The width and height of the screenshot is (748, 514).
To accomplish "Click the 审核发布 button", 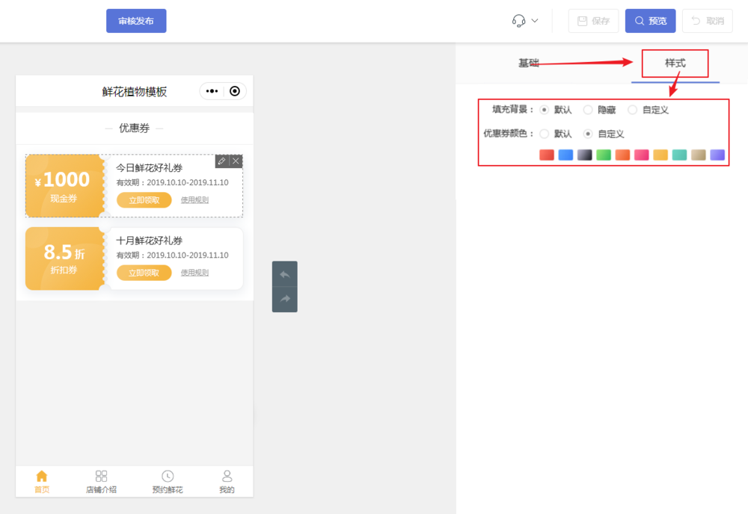I will [136, 21].
